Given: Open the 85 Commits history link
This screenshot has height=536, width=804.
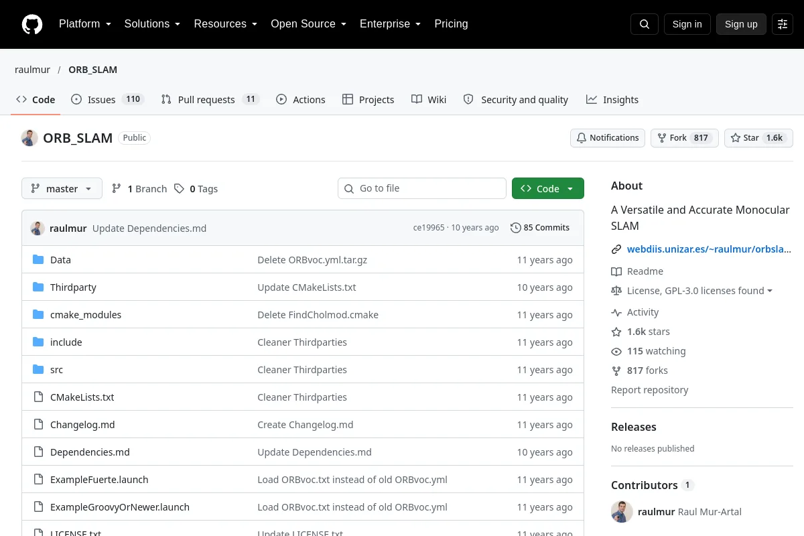Looking at the screenshot, I should (x=540, y=228).
